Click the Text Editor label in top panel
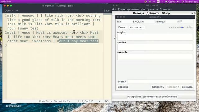The image size is (199, 112). tap(6, 2)
